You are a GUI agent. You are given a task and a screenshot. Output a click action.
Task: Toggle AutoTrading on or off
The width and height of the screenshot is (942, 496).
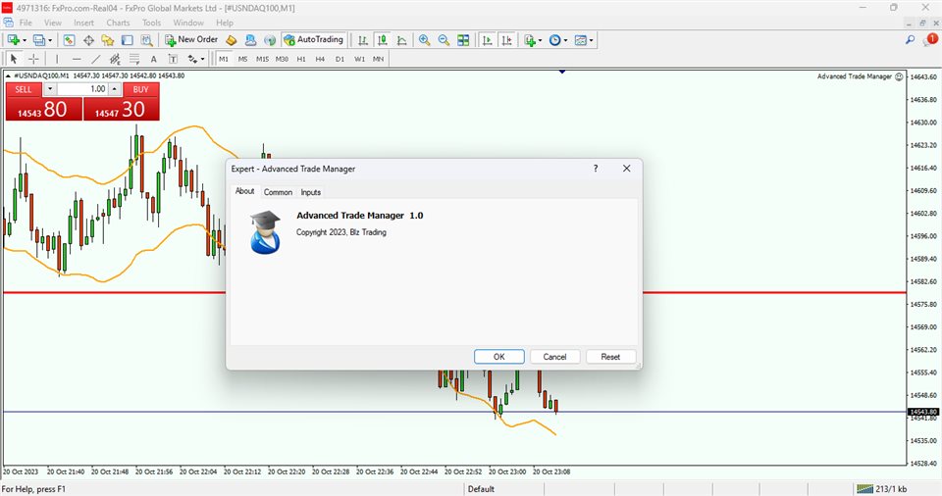(x=314, y=39)
